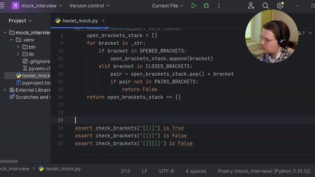
Task: Click 'PAIRS_BRACKETS' on line 14
Action: click(175, 82)
